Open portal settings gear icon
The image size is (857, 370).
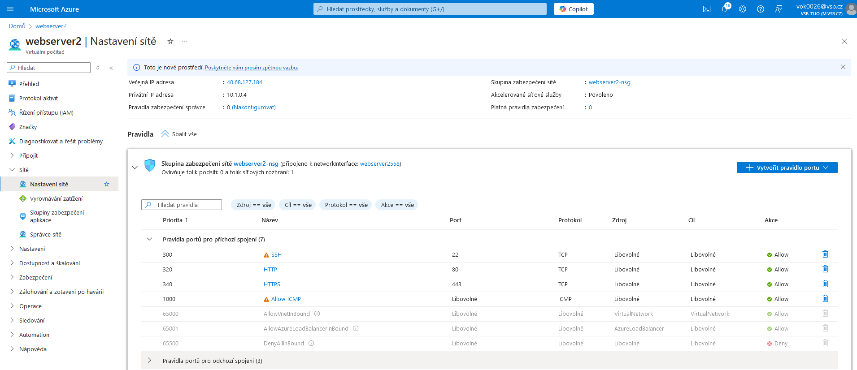(743, 9)
